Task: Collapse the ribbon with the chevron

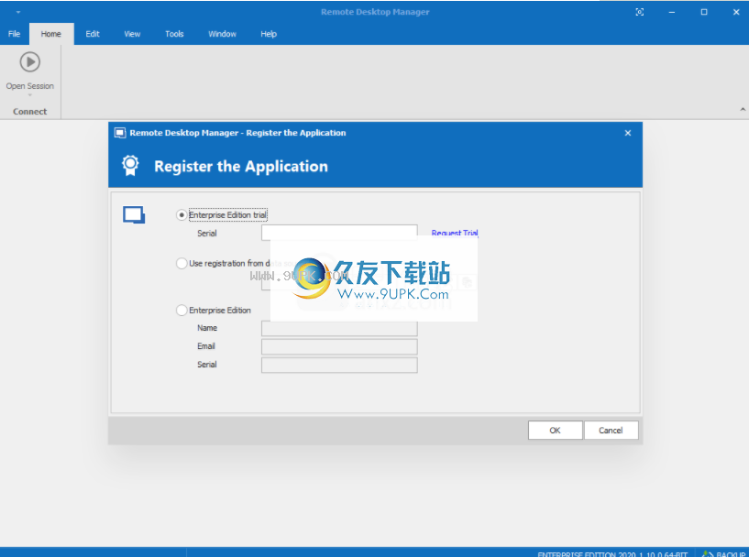Action: click(x=743, y=109)
